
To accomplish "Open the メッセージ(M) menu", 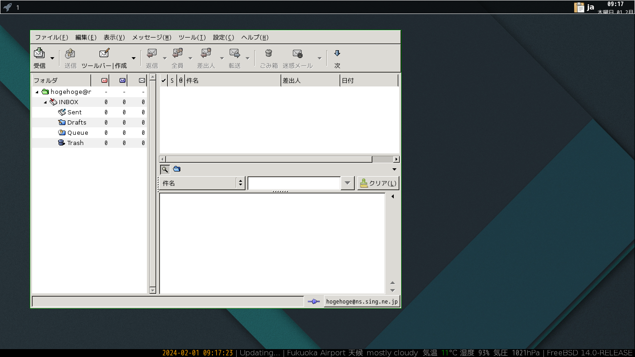I will [152, 38].
